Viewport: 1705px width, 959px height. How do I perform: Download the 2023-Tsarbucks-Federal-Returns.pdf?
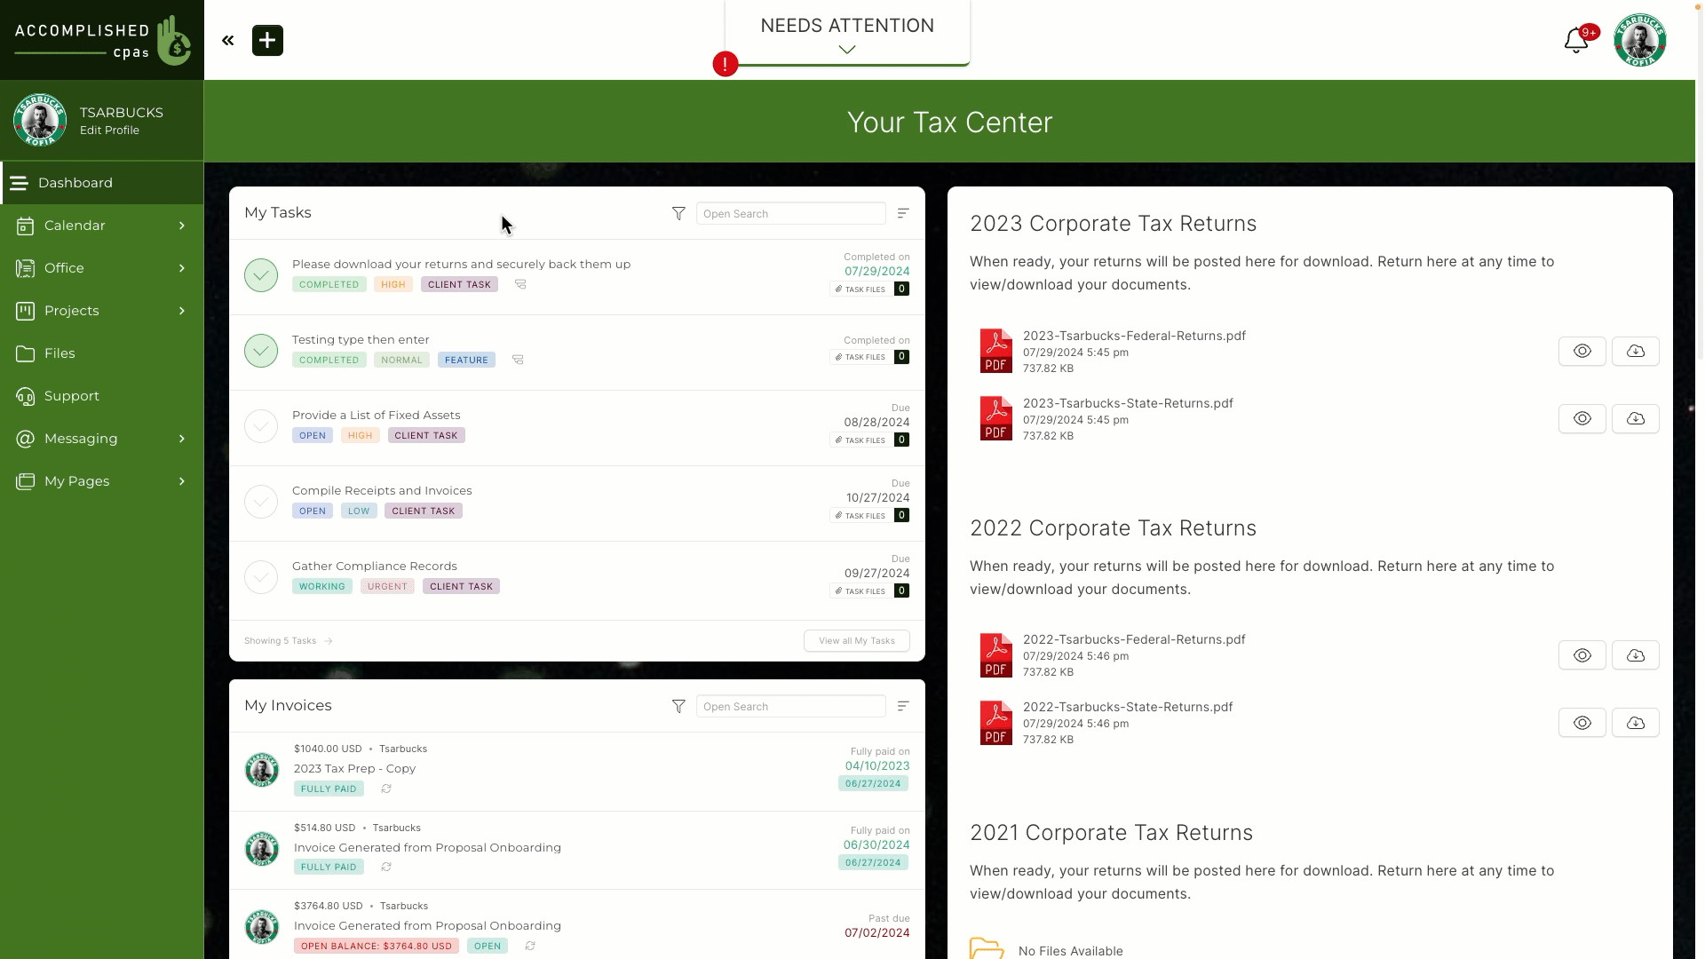click(x=1636, y=352)
